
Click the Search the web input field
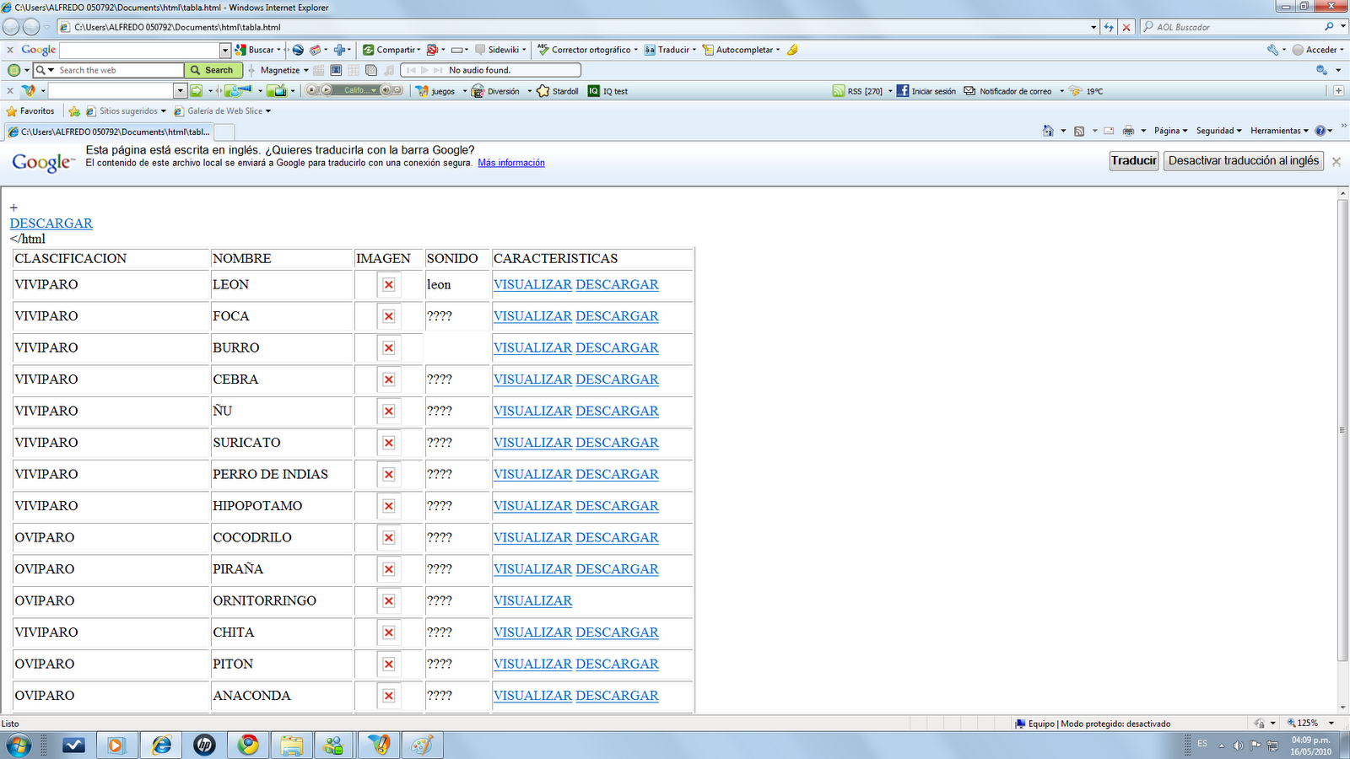click(x=118, y=70)
